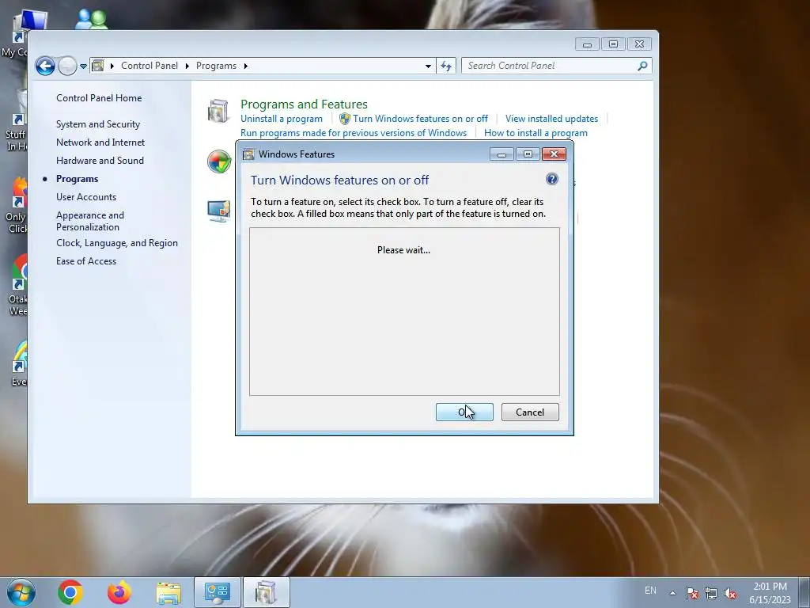
Task: Focus the Search Control Panel field
Action: [551, 66]
